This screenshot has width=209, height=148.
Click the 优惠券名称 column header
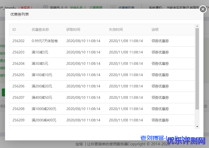[40, 29]
